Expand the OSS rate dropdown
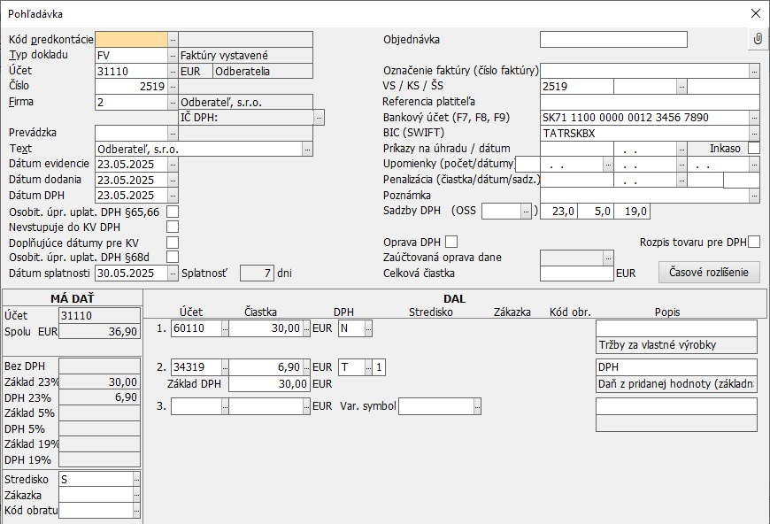Screen dimensions: 770x524 click(526, 211)
